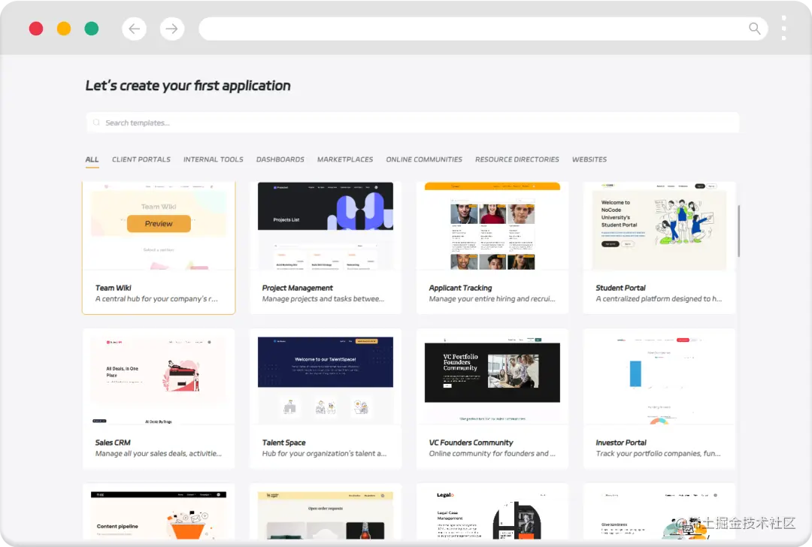
Task: Switch to the CLIENT PORTALS tab
Action: point(141,159)
